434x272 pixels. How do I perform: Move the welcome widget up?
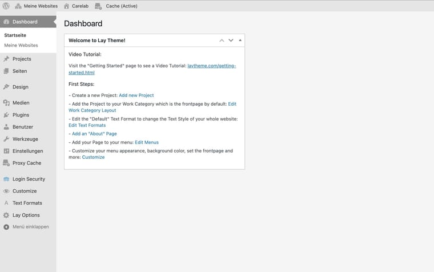(x=222, y=41)
